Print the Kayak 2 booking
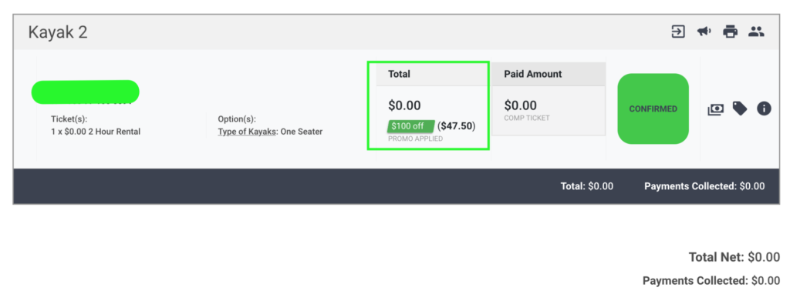This screenshot has height=294, width=790. [730, 32]
